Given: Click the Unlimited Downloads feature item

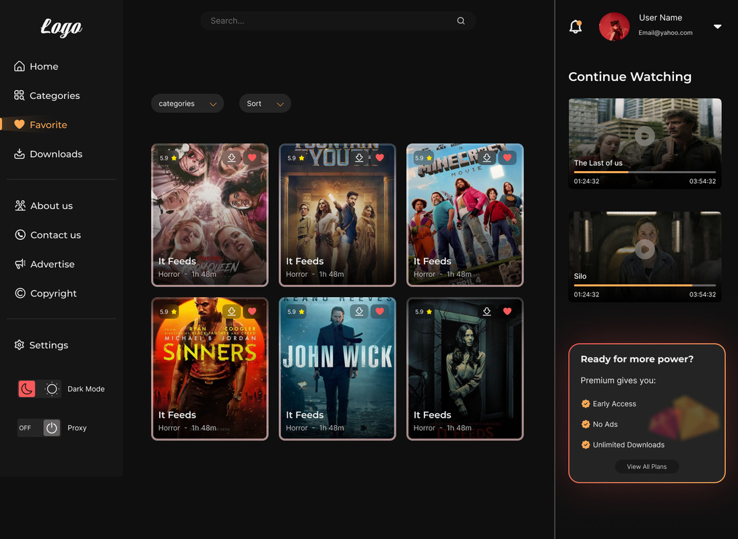Looking at the screenshot, I should click(x=623, y=445).
